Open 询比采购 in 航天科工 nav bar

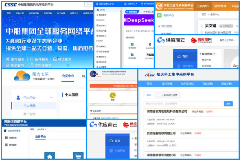(208, 84)
